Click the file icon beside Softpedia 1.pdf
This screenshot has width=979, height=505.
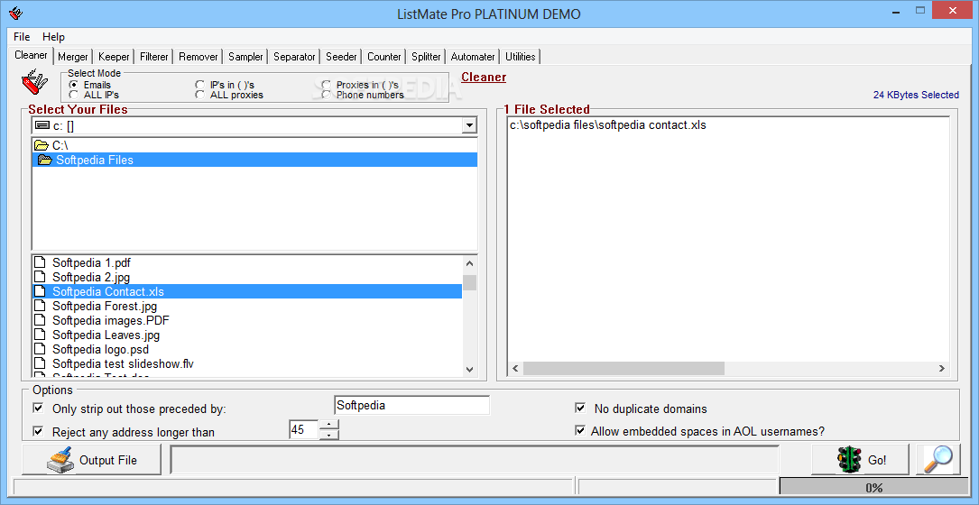pos(41,262)
